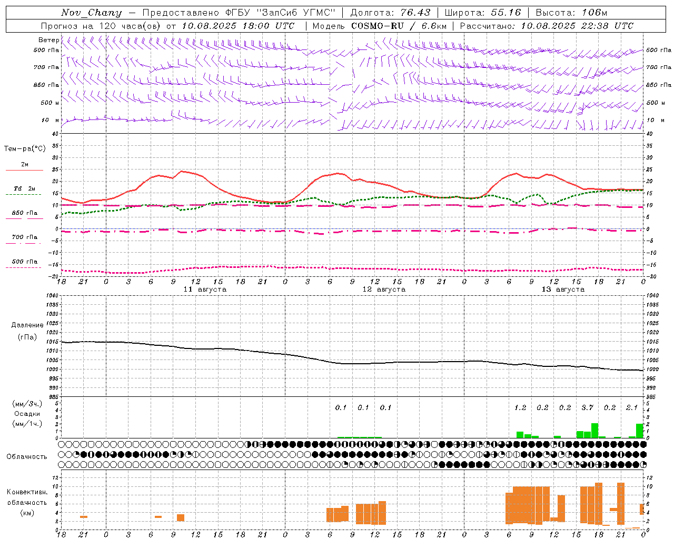Click the 'Тем-ра(°C)' temperature label
Screen dimensions: 674x539
pyautogui.click(x=25, y=149)
